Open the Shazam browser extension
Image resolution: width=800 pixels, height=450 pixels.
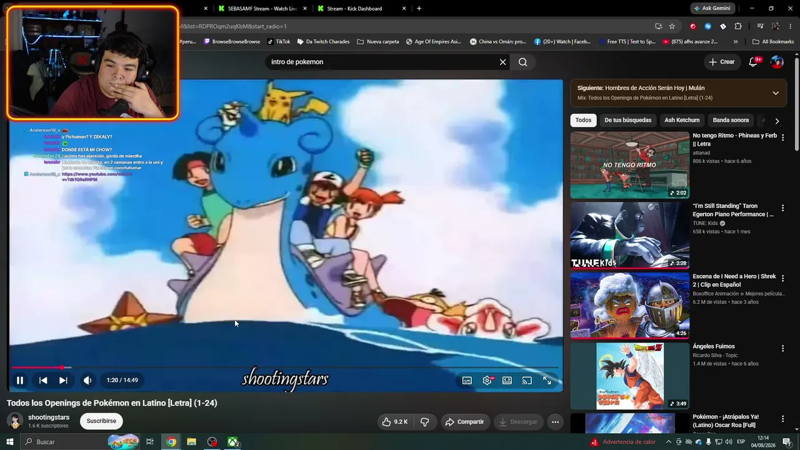[x=707, y=26]
